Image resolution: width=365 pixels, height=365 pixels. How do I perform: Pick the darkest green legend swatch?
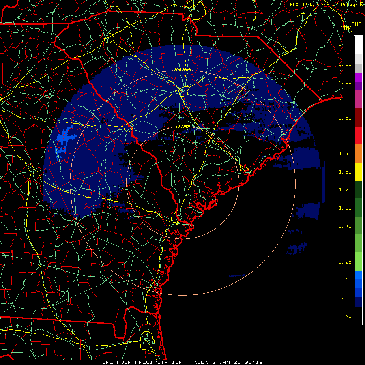pyautogui.click(x=358, y=190)
